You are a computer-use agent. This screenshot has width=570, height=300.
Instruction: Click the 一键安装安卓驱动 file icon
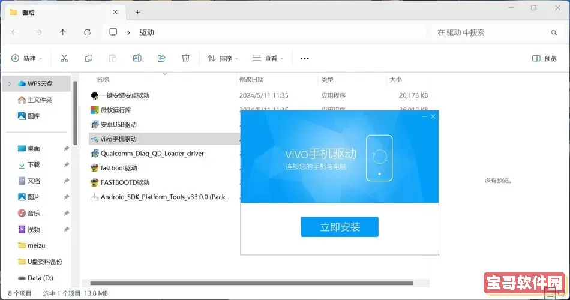[95, 95]
